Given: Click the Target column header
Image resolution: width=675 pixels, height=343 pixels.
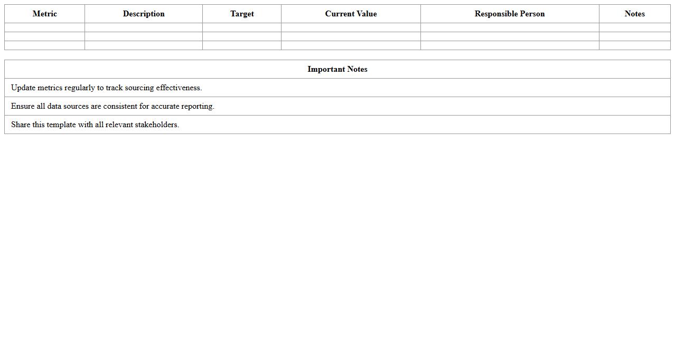Looking at the screenshot, I should [x=242, y=14].
